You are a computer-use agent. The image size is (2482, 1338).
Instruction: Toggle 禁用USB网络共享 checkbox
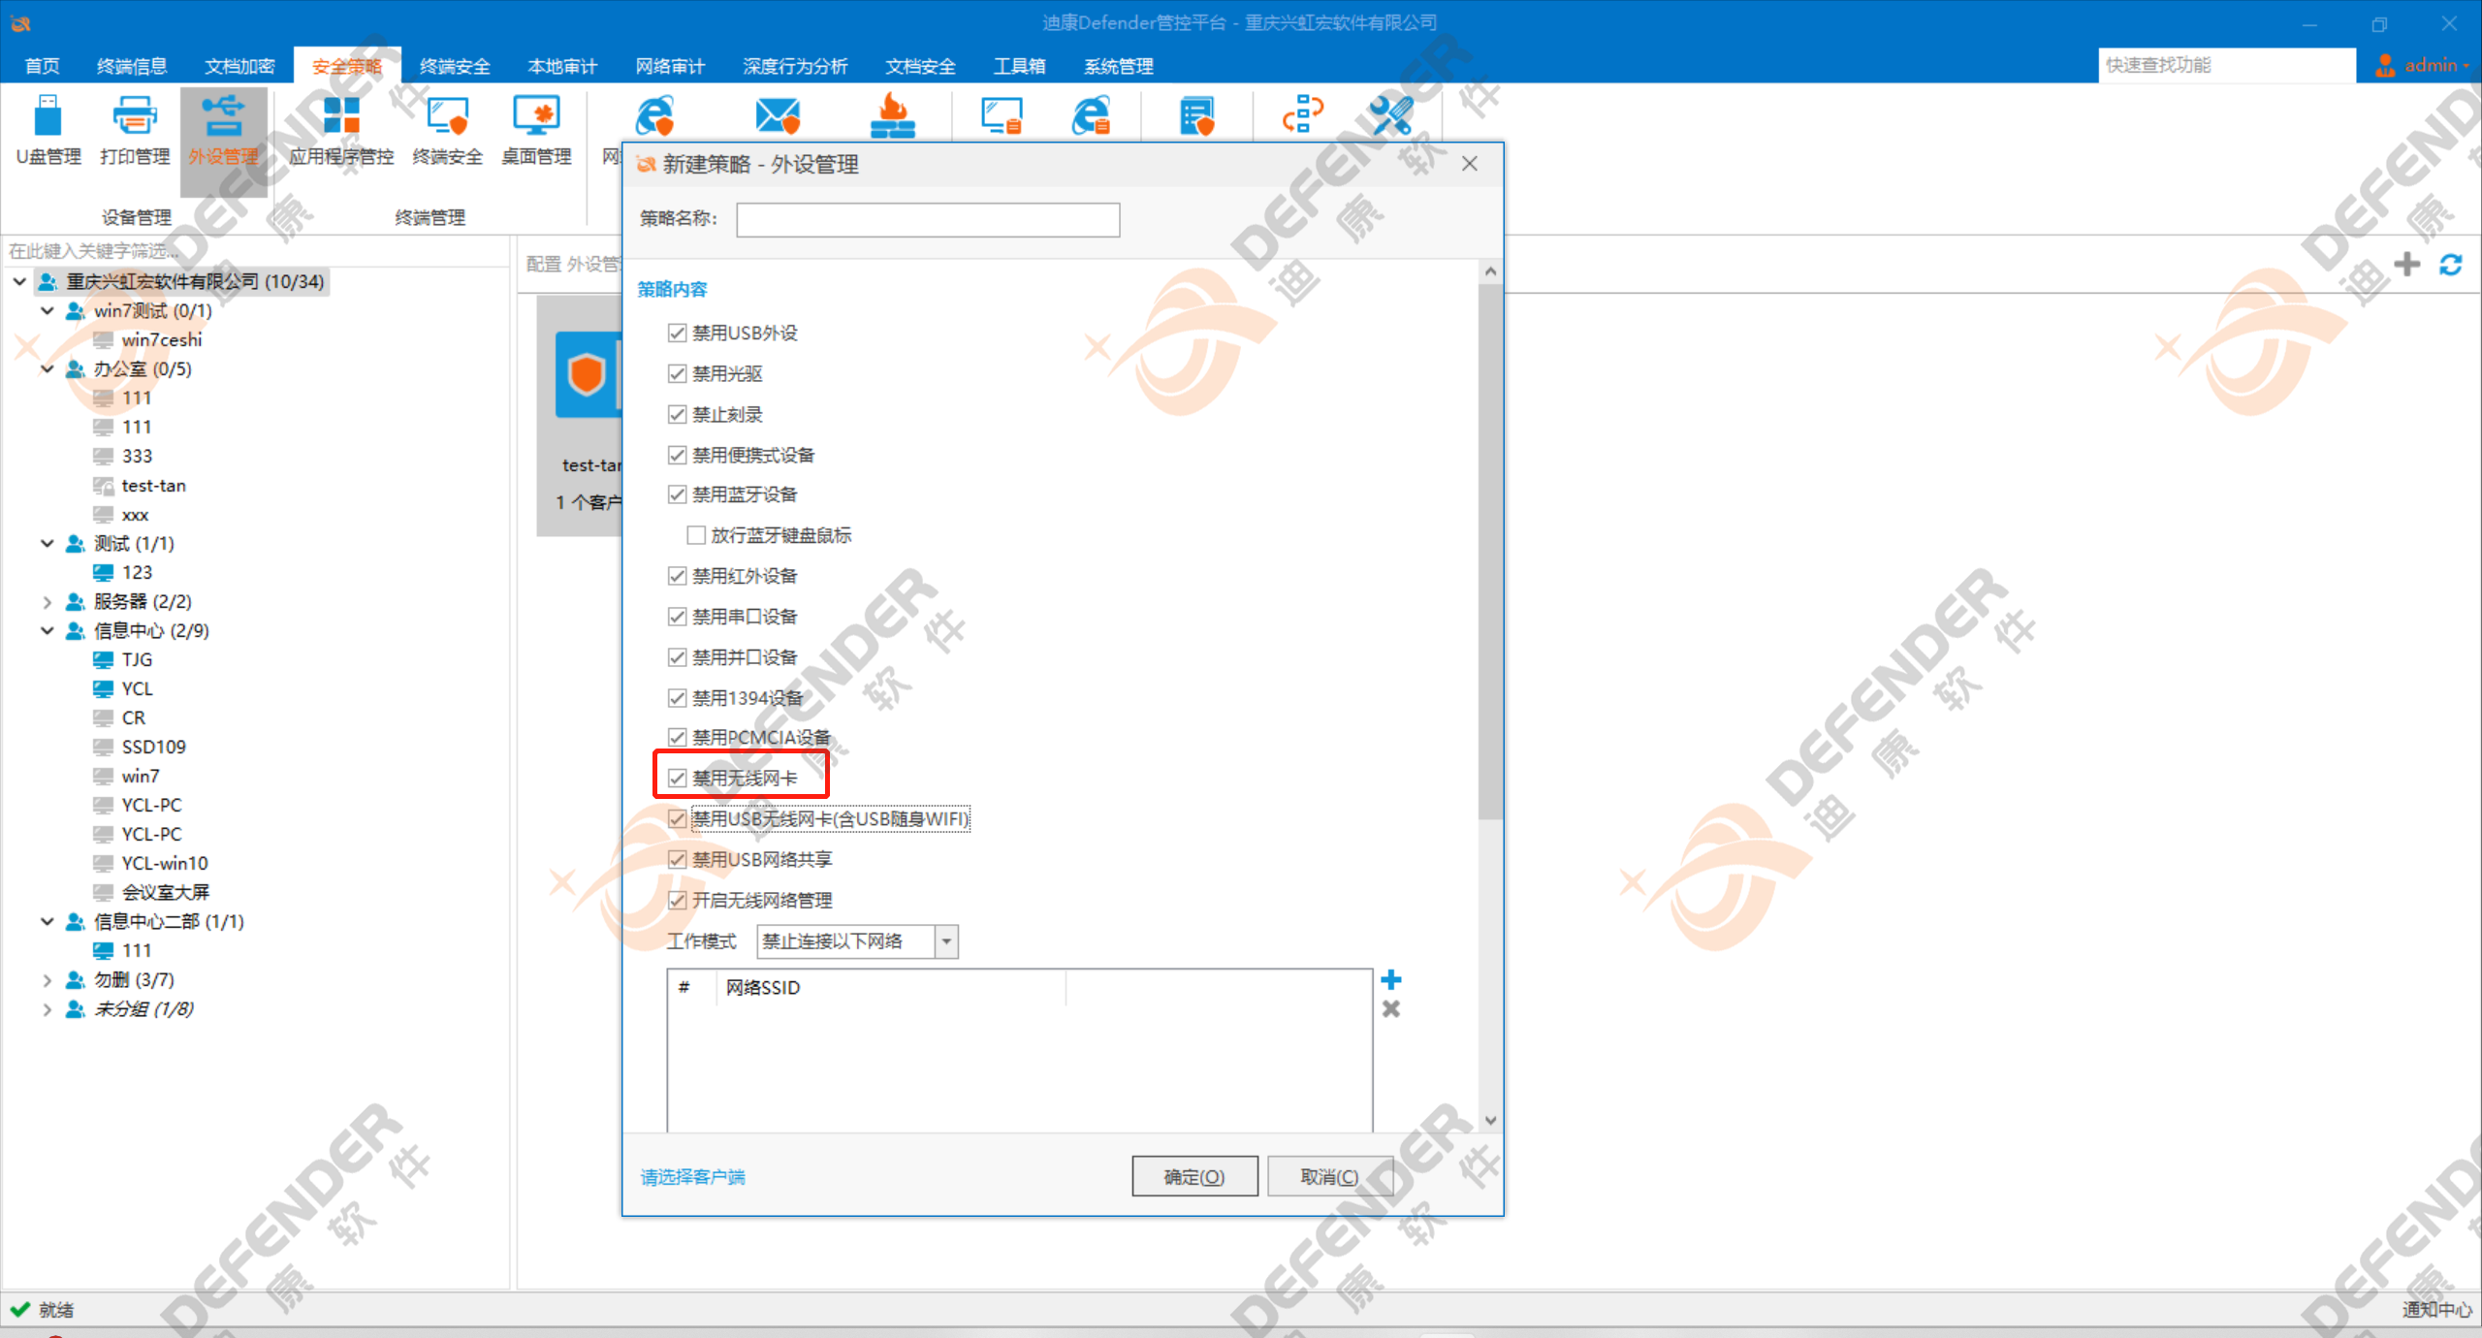point(677,860)
